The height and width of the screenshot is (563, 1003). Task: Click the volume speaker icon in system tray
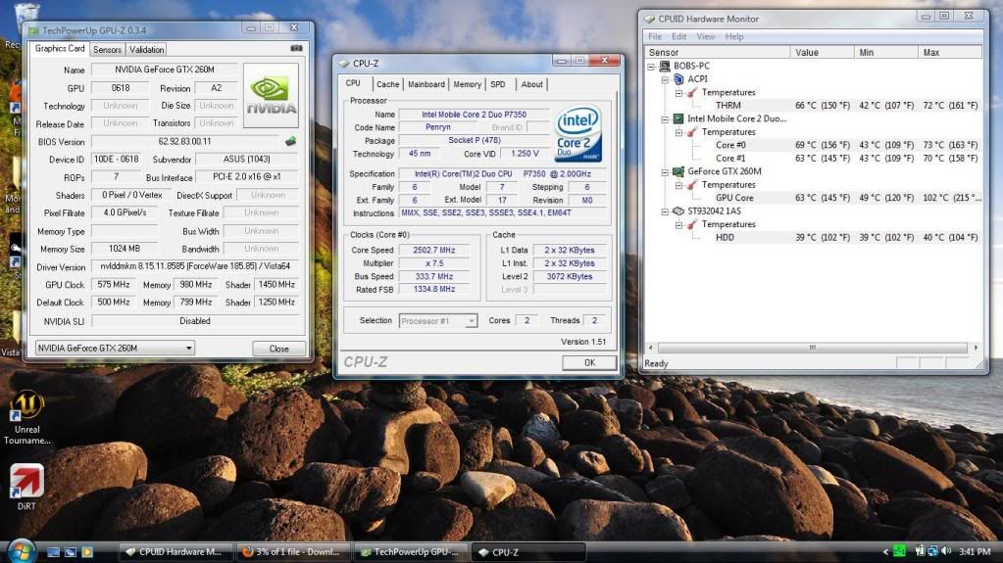point(946,551)
